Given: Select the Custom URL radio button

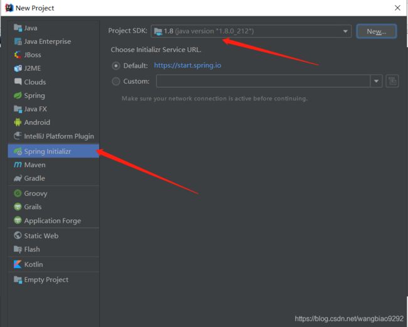Looking at the screenshot, I should (x=115, y=82).
